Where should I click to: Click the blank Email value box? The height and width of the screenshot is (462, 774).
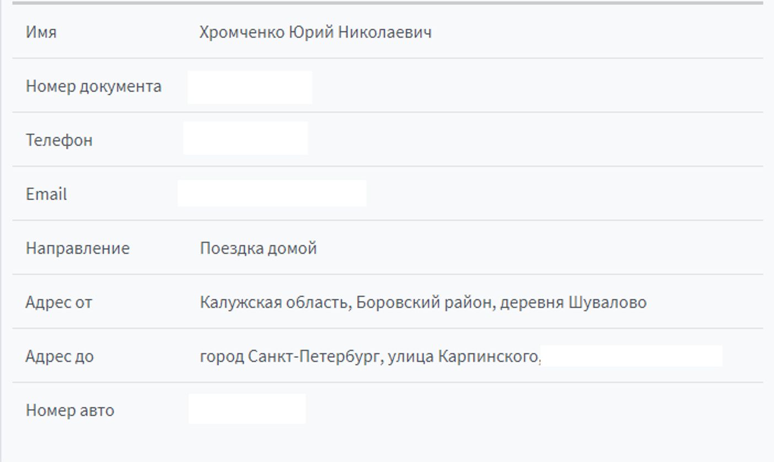(272, 193)
